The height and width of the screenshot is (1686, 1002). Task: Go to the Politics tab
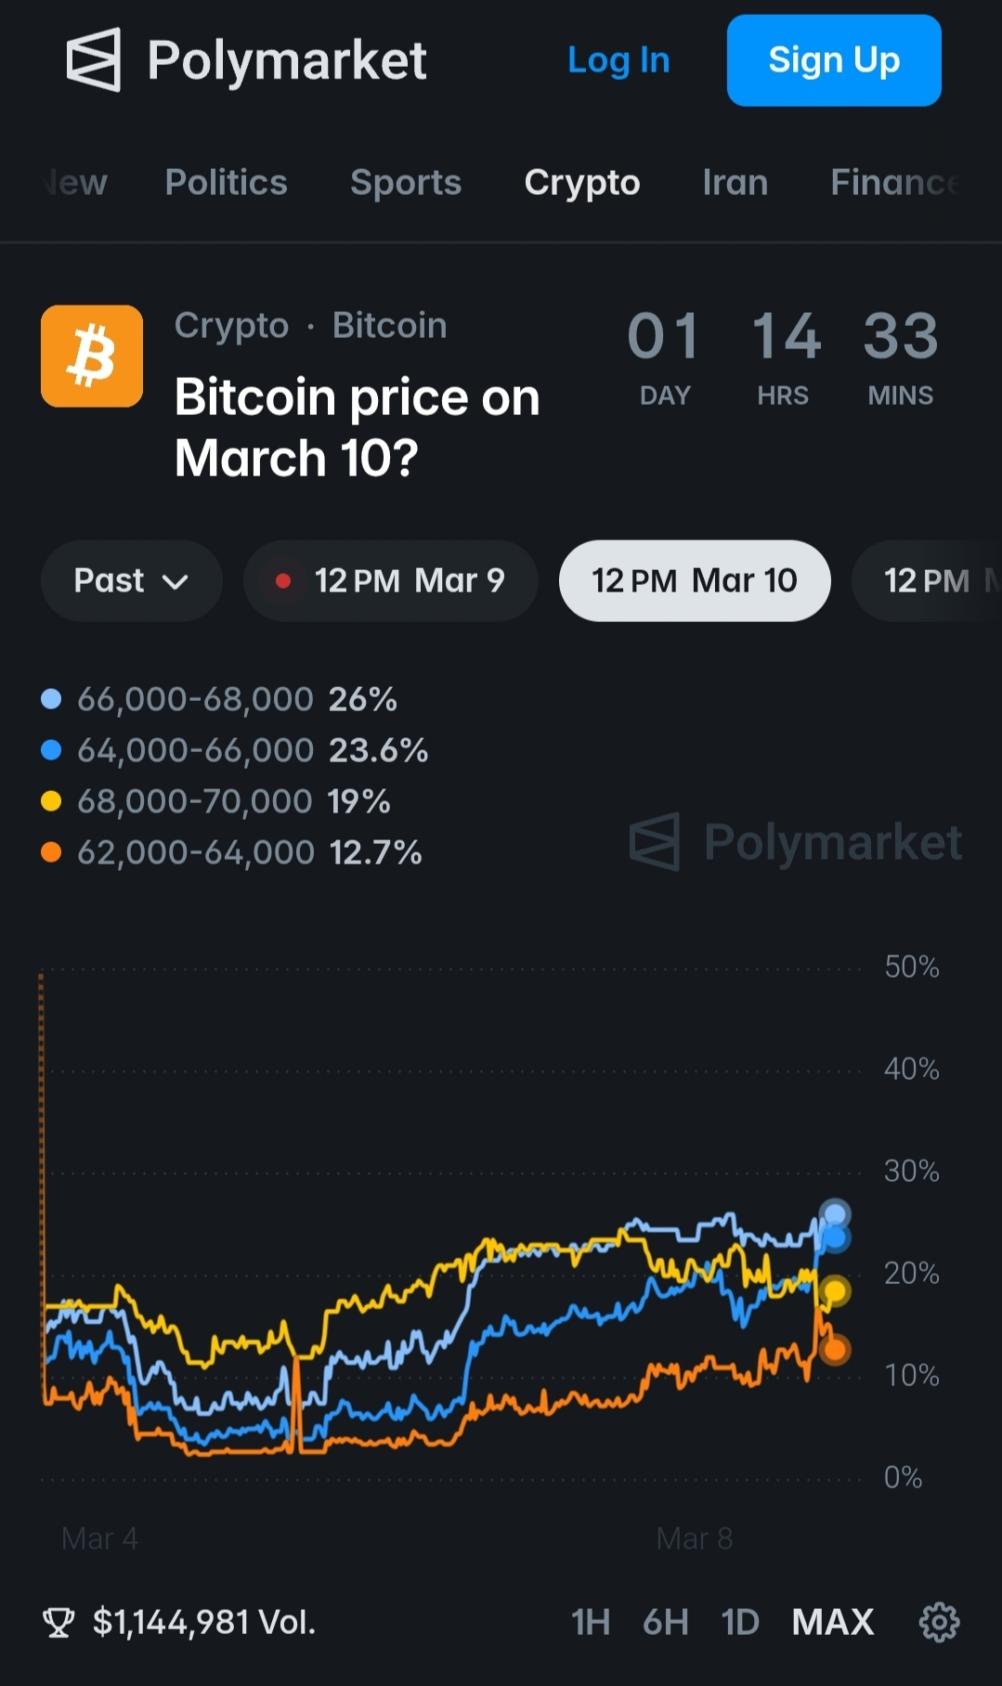click(x=226, y=183)
